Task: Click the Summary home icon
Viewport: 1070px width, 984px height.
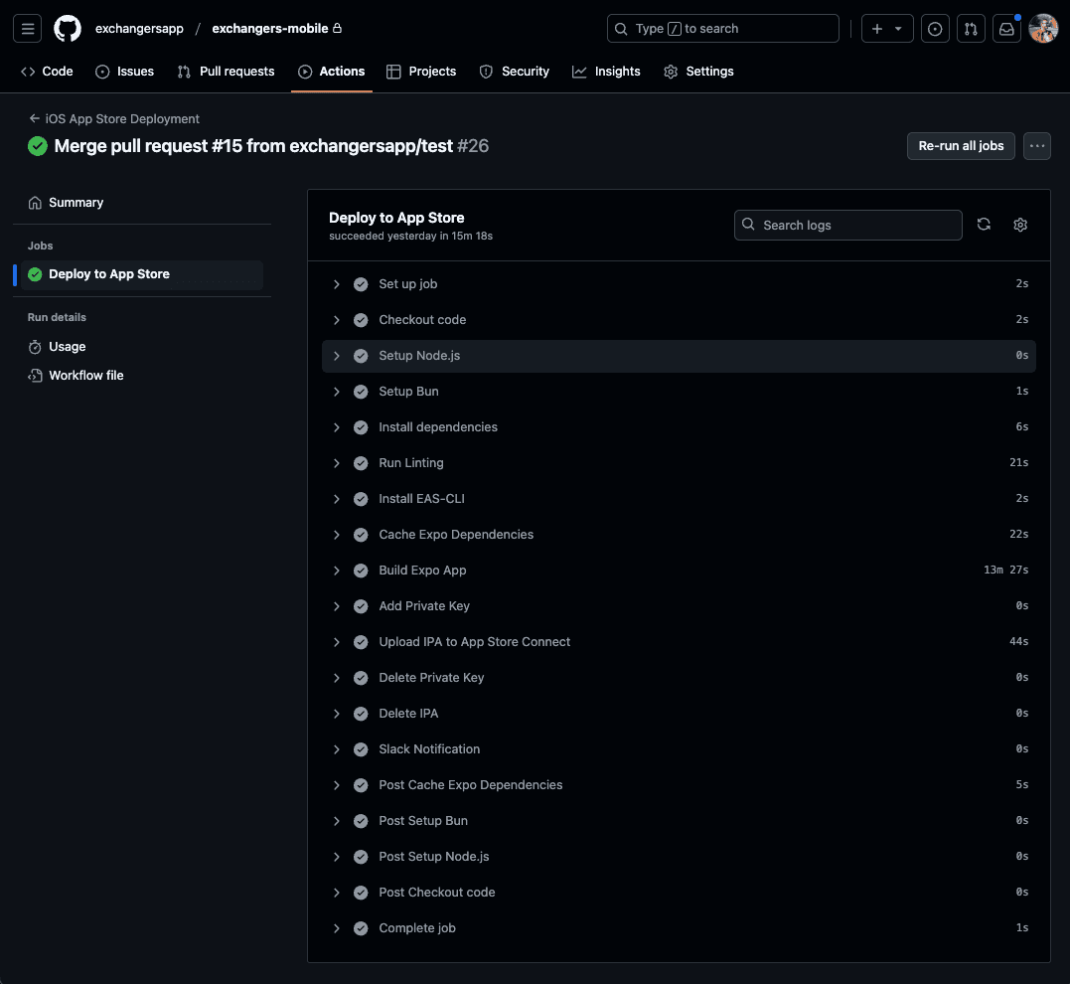Action: point(35,203)
